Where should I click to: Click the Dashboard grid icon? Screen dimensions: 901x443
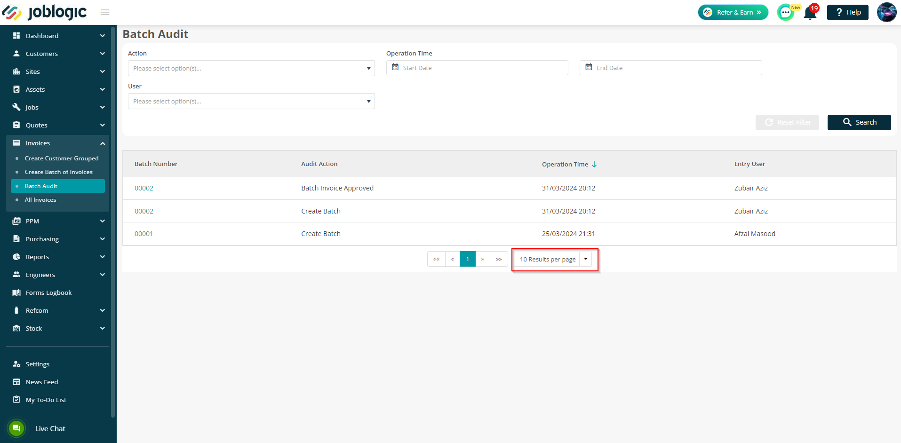point(16,36)
